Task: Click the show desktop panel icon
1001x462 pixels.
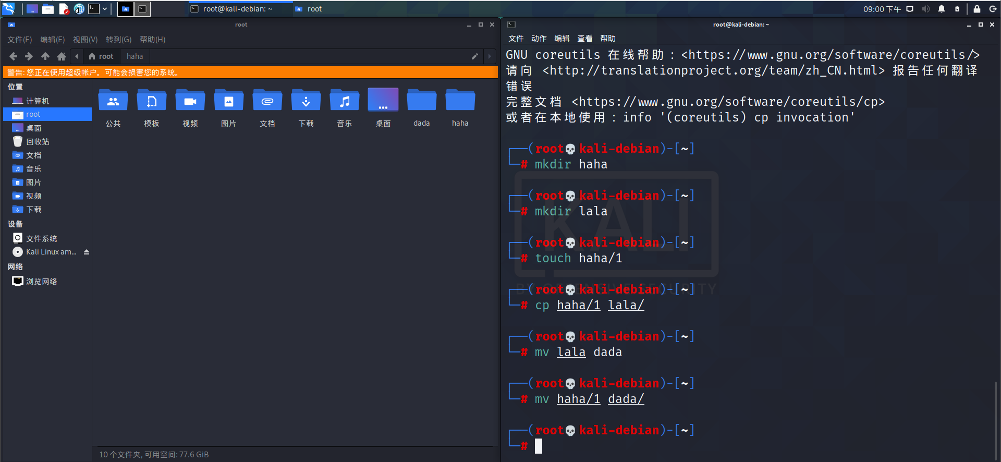Action: (32, 9)
